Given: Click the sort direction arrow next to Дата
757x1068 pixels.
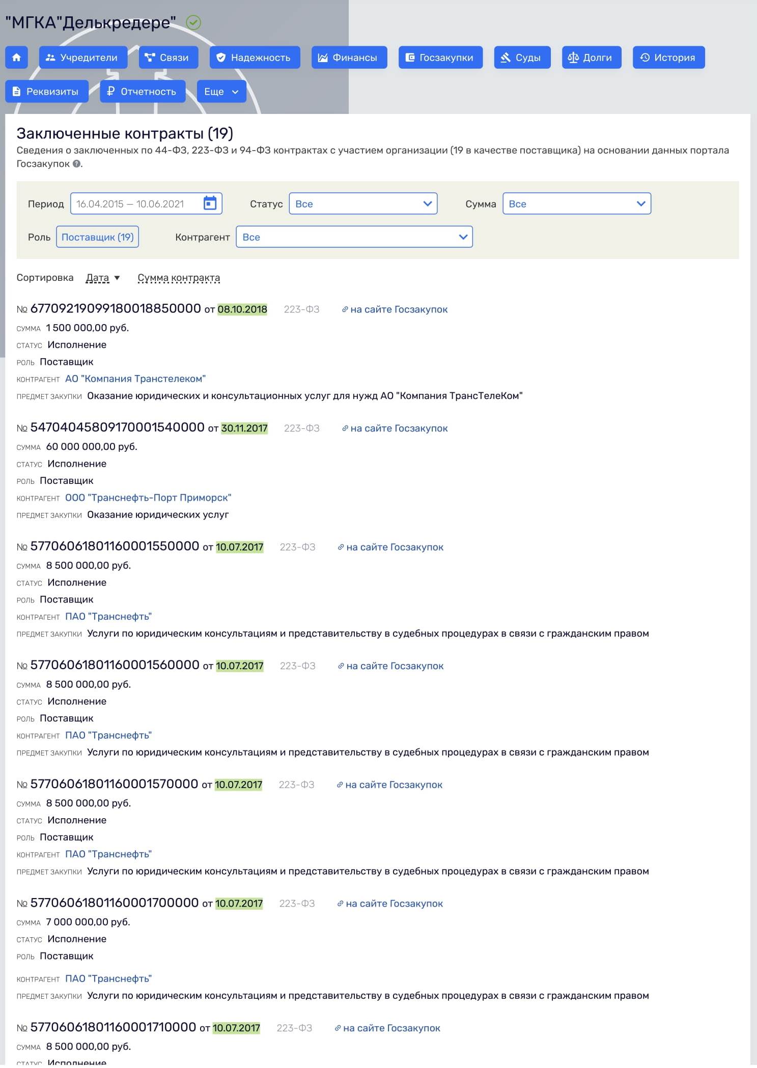Looking at the screenshot, I should click(x=117, y=278).
